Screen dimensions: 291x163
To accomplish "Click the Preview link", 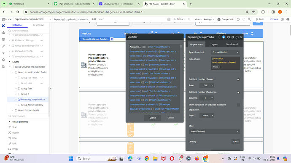I will 274,19.
